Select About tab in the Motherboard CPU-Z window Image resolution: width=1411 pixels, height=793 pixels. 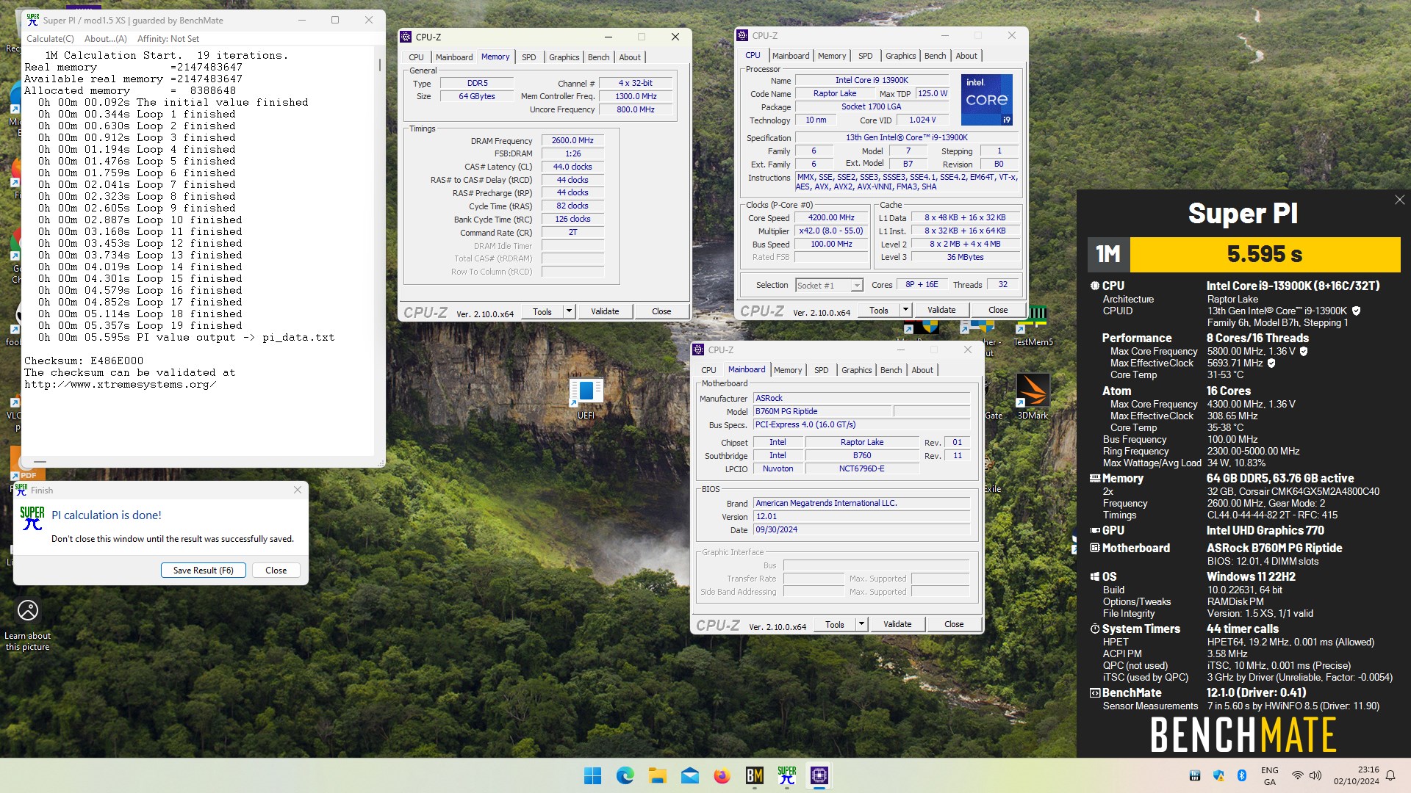pyautogui.click(x=922, y=370)
